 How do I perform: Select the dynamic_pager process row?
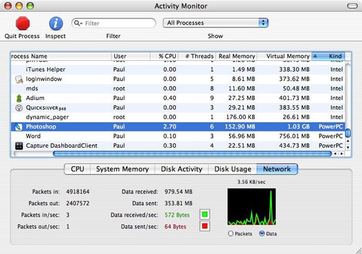[177, 117]
